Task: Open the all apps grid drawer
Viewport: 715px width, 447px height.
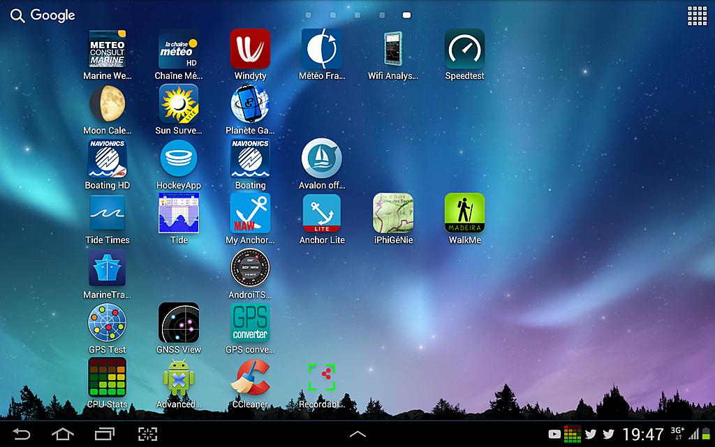Action: coord(697,15)
